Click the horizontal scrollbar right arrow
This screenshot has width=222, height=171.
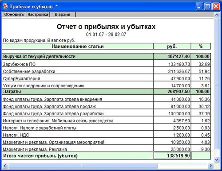(210, 166)
